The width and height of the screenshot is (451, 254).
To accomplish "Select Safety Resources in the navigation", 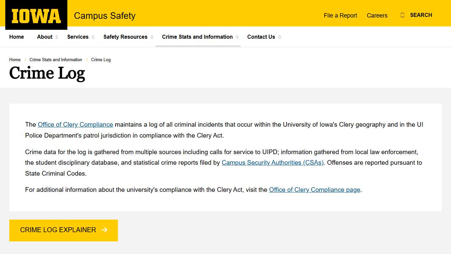I will [x=125, y=37].
